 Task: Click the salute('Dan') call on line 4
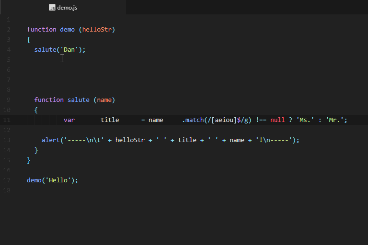point(60,50)
